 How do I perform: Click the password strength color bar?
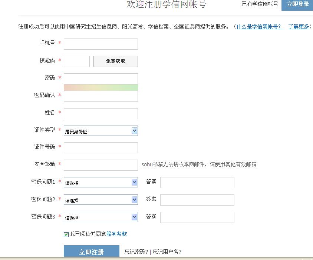(101, 87)
